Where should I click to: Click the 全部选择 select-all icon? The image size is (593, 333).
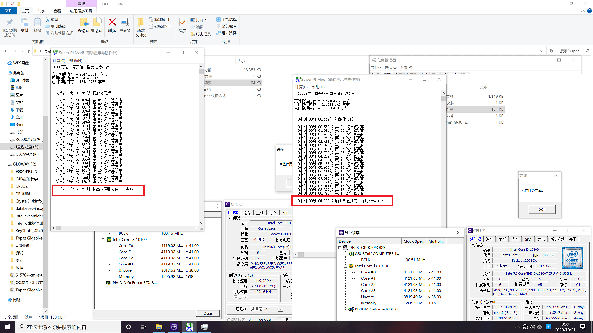218,19
